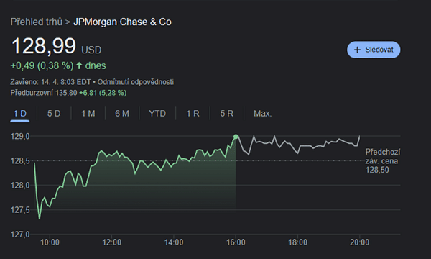
Task: Switch to the 1 M range tab
Action: [x=88, y=114]
